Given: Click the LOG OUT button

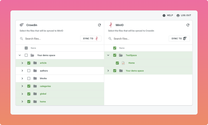Looking at the screenshot, I should [184, 15].
